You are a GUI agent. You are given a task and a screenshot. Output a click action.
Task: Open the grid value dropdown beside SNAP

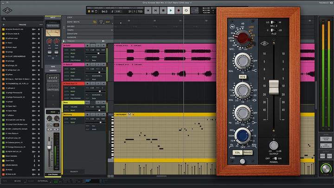tap(101, 22)
